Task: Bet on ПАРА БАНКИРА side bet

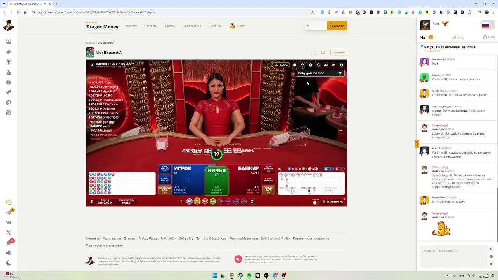Action: [268, 169]
